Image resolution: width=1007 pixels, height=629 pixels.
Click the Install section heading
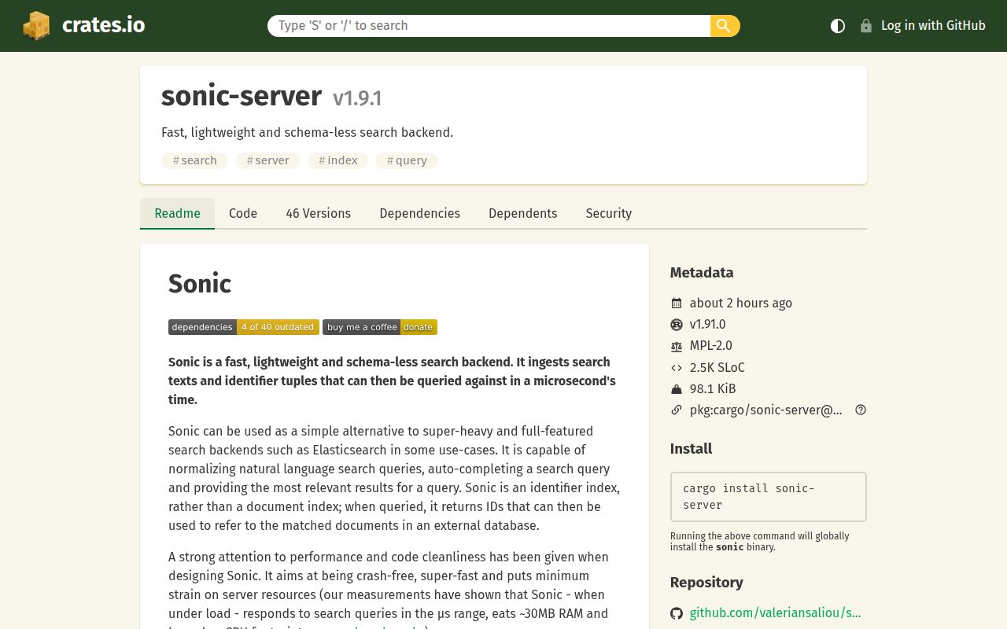coord(691,449)
